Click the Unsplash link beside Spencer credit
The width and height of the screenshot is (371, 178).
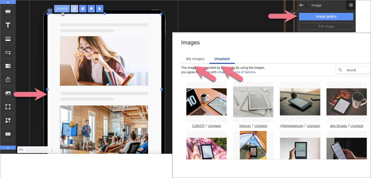pyautogui.click(x=261, y=126)
